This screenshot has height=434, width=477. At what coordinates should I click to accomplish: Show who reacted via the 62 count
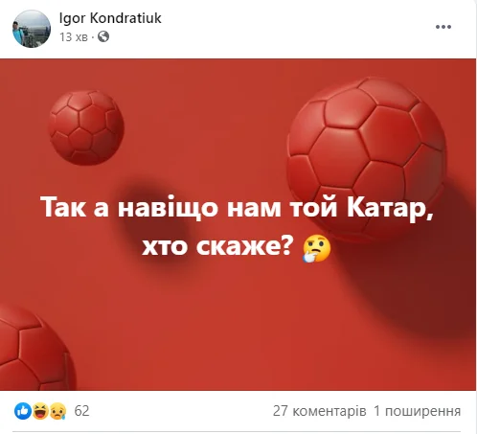(81, 411)
